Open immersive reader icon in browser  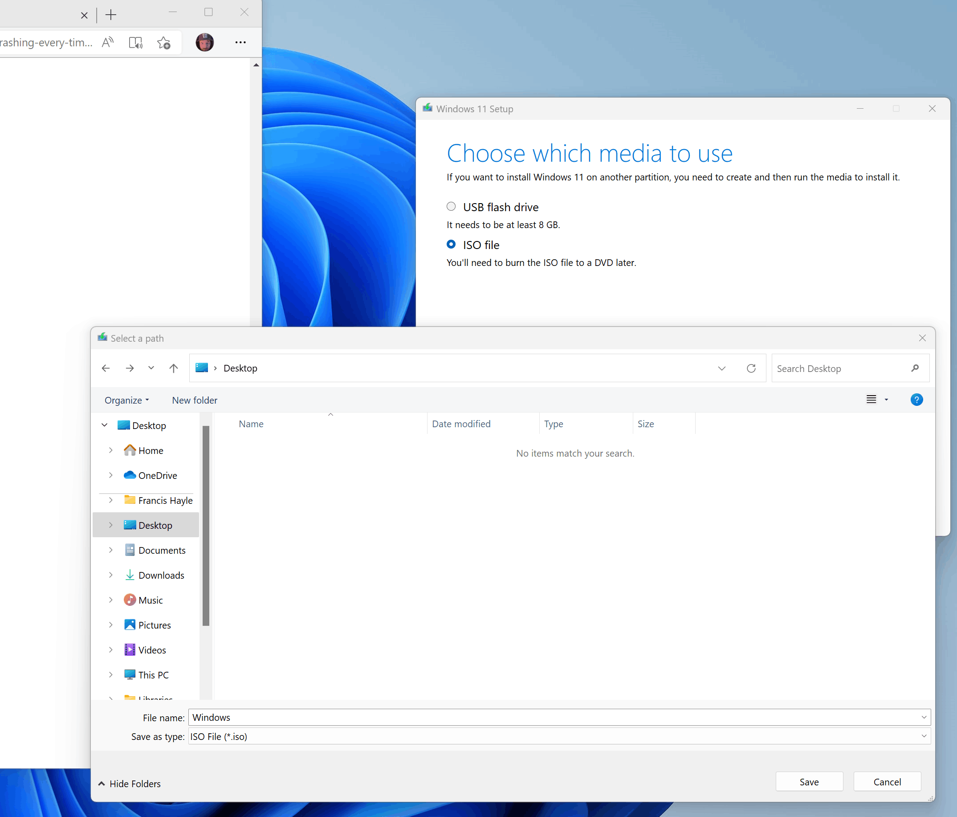click(136, 42)
